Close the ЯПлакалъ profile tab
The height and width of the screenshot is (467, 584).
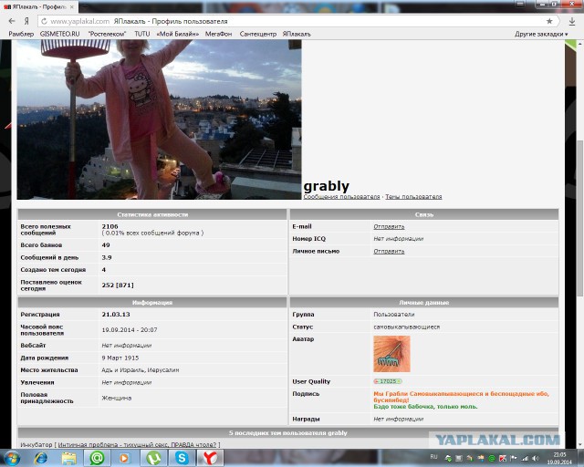pyautogui.click(x=72, y=6)
